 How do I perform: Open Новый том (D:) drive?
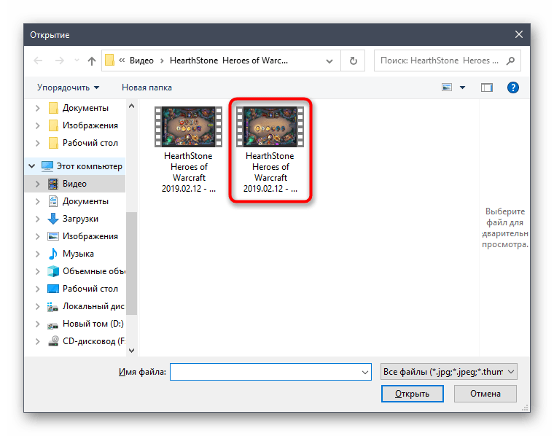[85, 324]
